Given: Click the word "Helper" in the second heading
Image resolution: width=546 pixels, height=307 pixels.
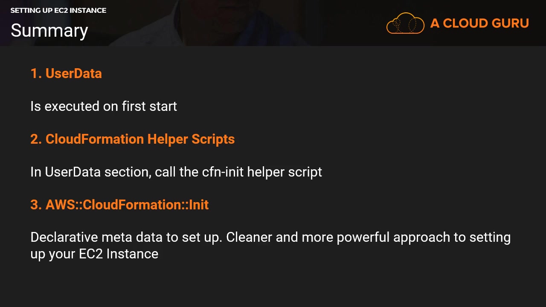Looking at the screenshot, I should pyautogui.click(x=168, y=139).
